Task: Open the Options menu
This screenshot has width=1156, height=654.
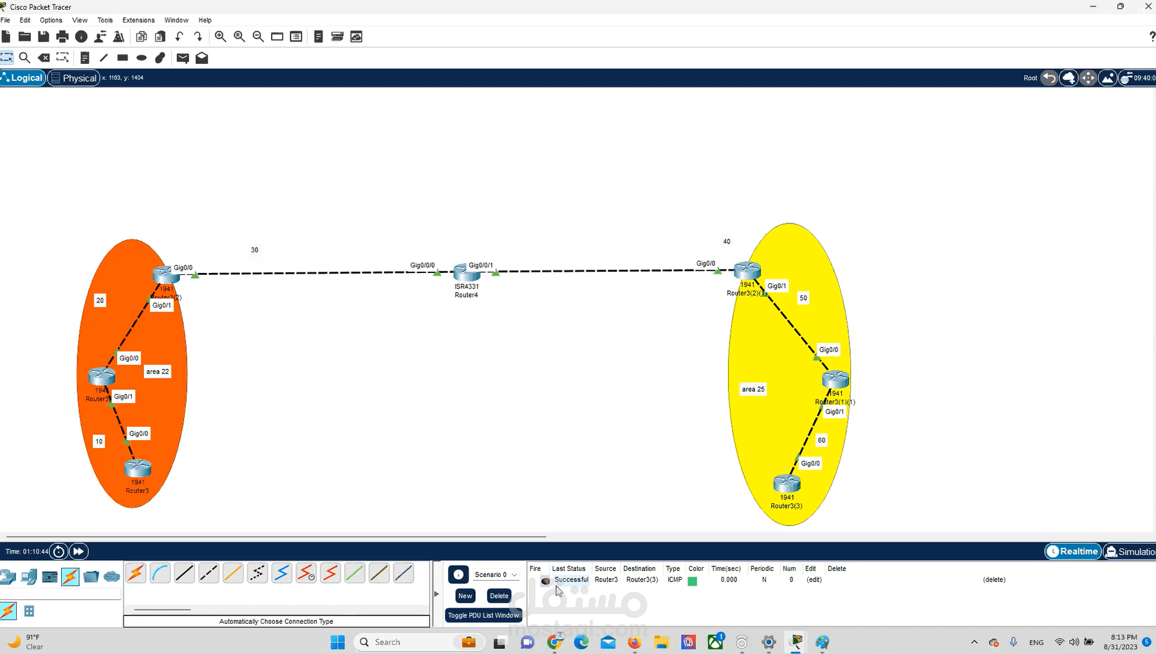Action: (51, 20)
